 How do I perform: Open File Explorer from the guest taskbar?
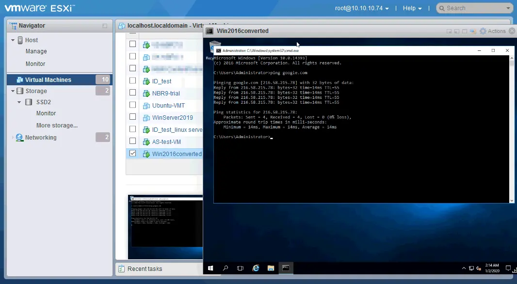coord(271,268)
